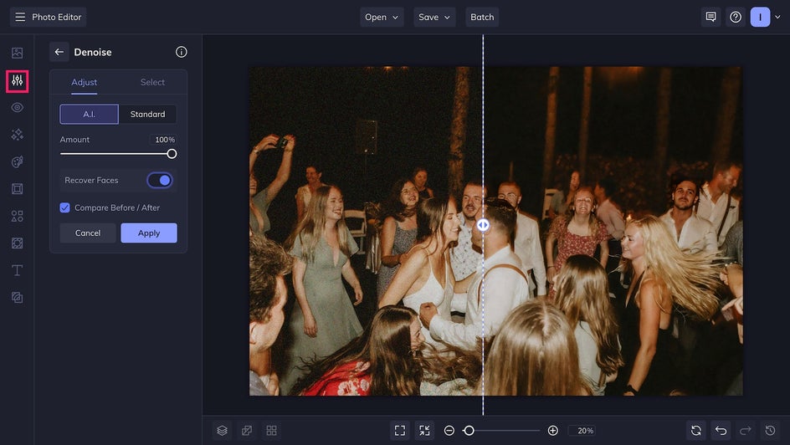Image resolution: width=790 pixels, height=445 pixels.
Task: Fit image to screen icon
Action: 400,431
